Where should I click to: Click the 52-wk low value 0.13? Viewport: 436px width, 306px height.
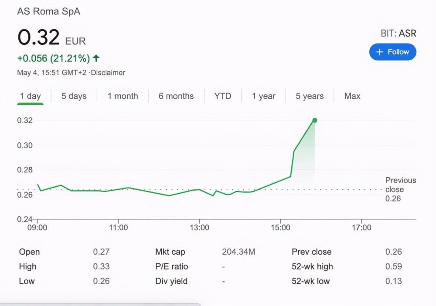[393, 281]
